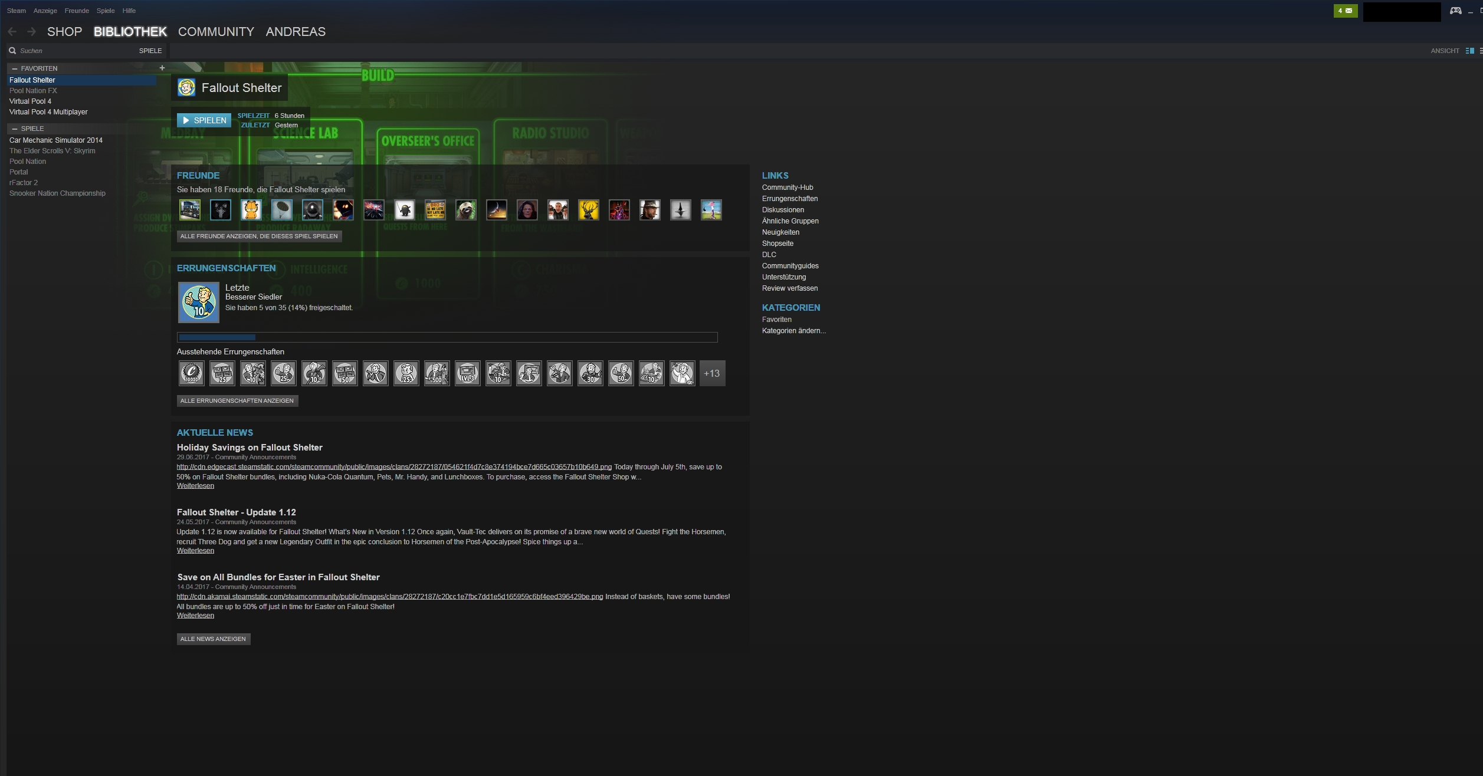1483x776 pixels.
Task: Click the forward navigation arrow
Action: point(32,32)
